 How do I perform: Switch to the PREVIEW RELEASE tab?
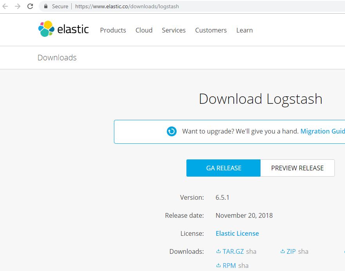[x=298, y=168]
